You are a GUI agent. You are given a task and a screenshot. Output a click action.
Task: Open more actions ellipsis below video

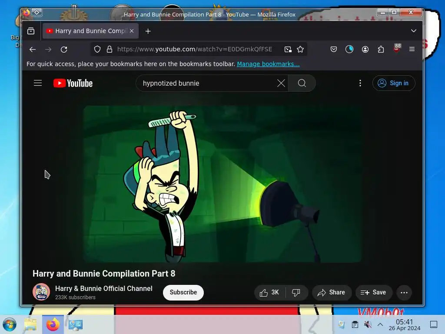[404, 293]
